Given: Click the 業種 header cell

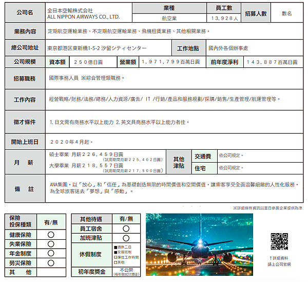Looking at the screenshot, I should pos(169,8).
